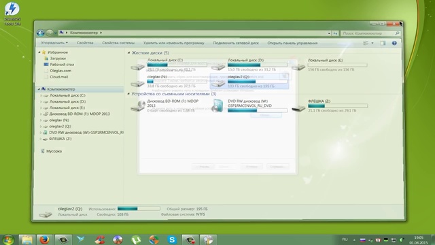Image resolution: width=435 pixels, height=245 pixels.
Task: Select ФЛЕШКА (Z:) removable drive icon
Action: coord(298,108)
